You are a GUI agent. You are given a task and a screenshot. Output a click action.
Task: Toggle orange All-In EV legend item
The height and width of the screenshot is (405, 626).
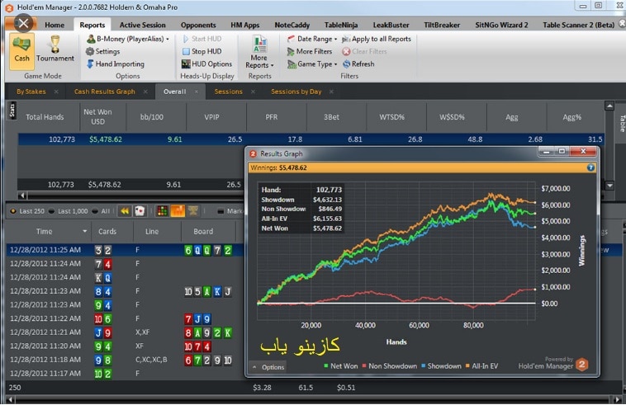pos(481,365)
